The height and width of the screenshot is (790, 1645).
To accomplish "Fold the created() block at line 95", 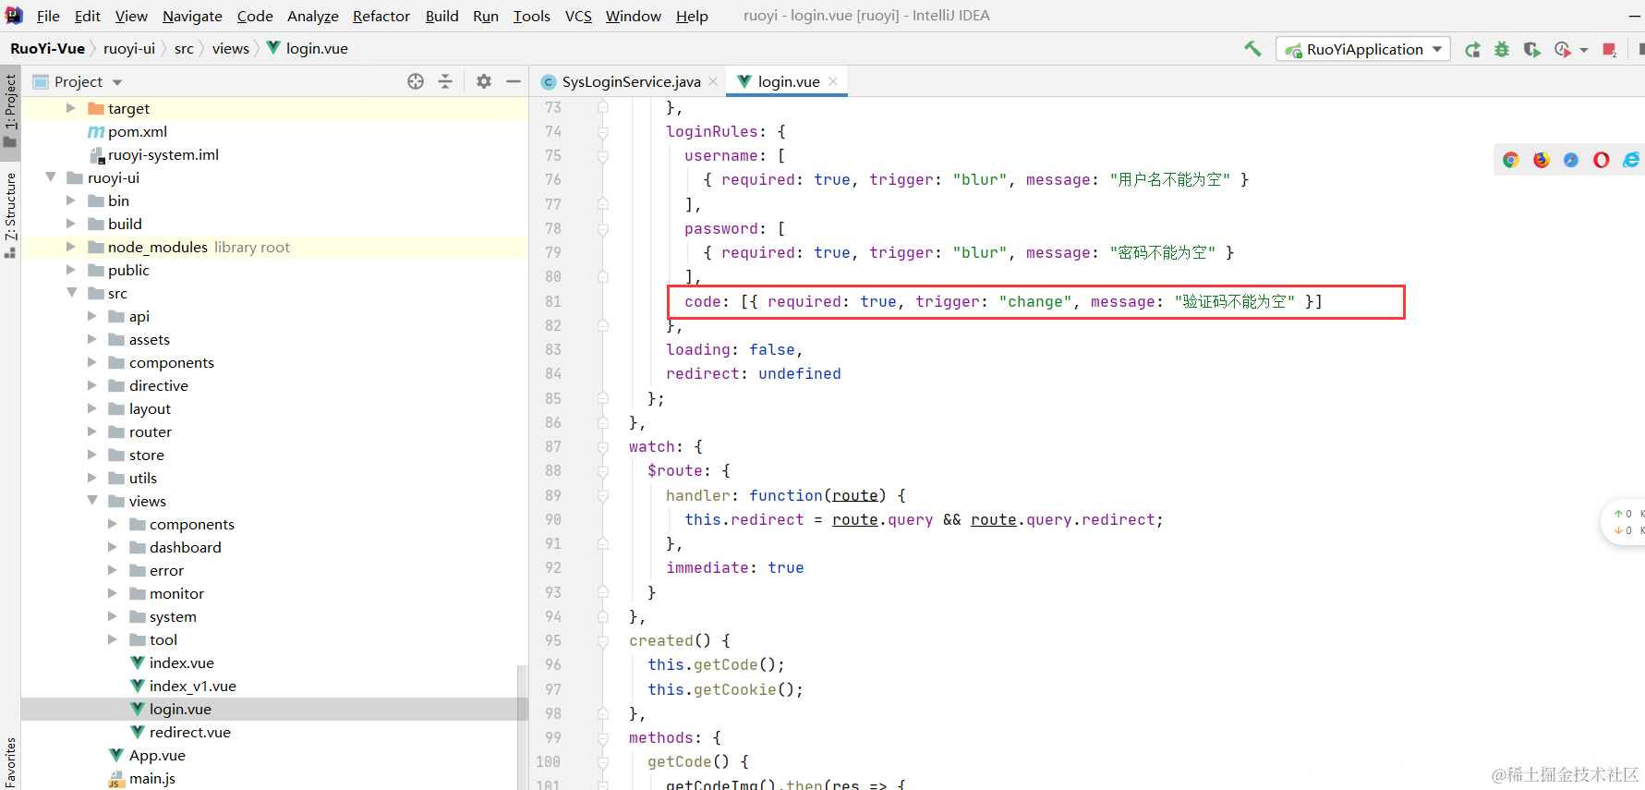I will pyautogui.click(x=603, y=640).
